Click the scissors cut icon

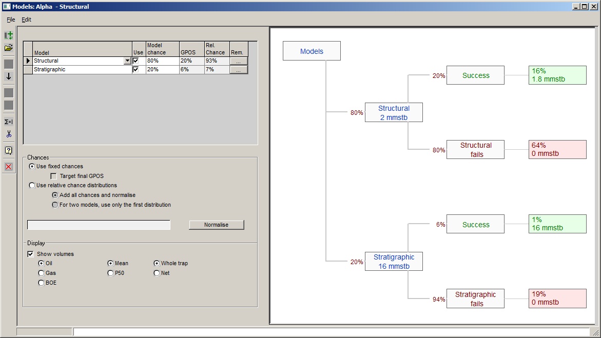coord(9,134)
